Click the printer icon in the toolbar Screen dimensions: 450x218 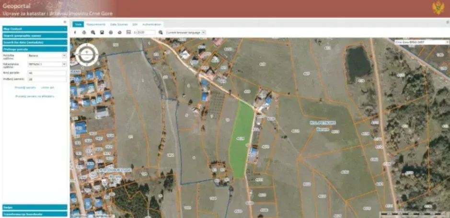(x=111, y=33)
